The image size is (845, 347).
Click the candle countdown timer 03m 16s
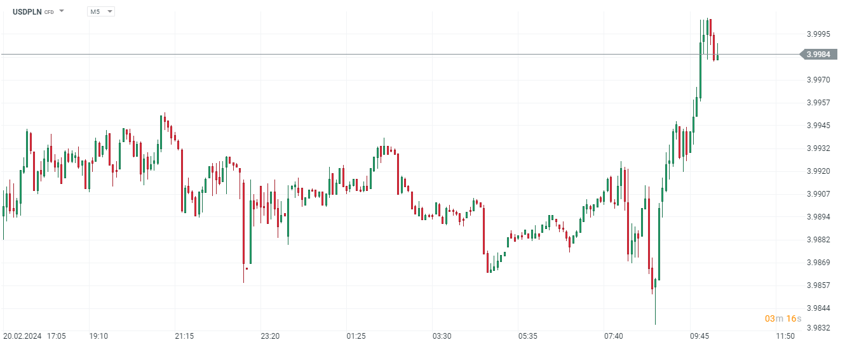point(783,318)
